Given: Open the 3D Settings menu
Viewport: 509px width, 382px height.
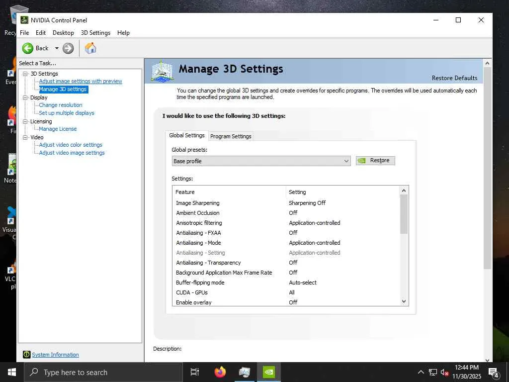Looking at the screenshot, I should click(96, 33).
